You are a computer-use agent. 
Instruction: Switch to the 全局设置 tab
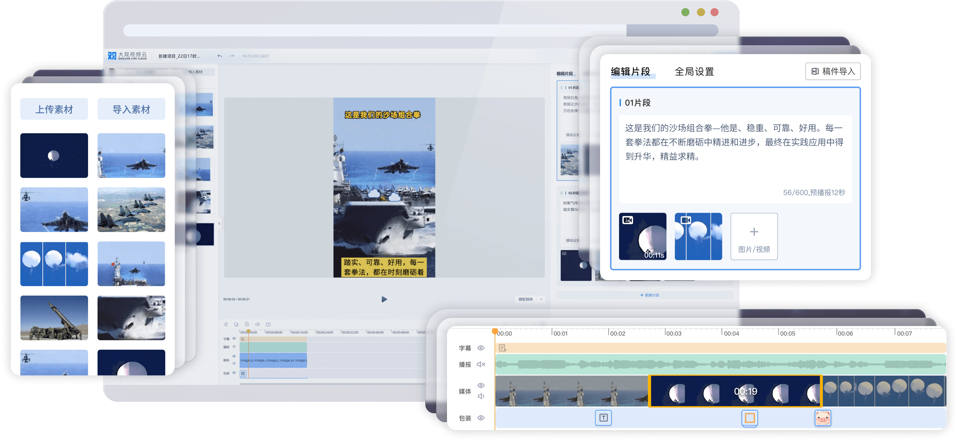click(x=694, y=72)
